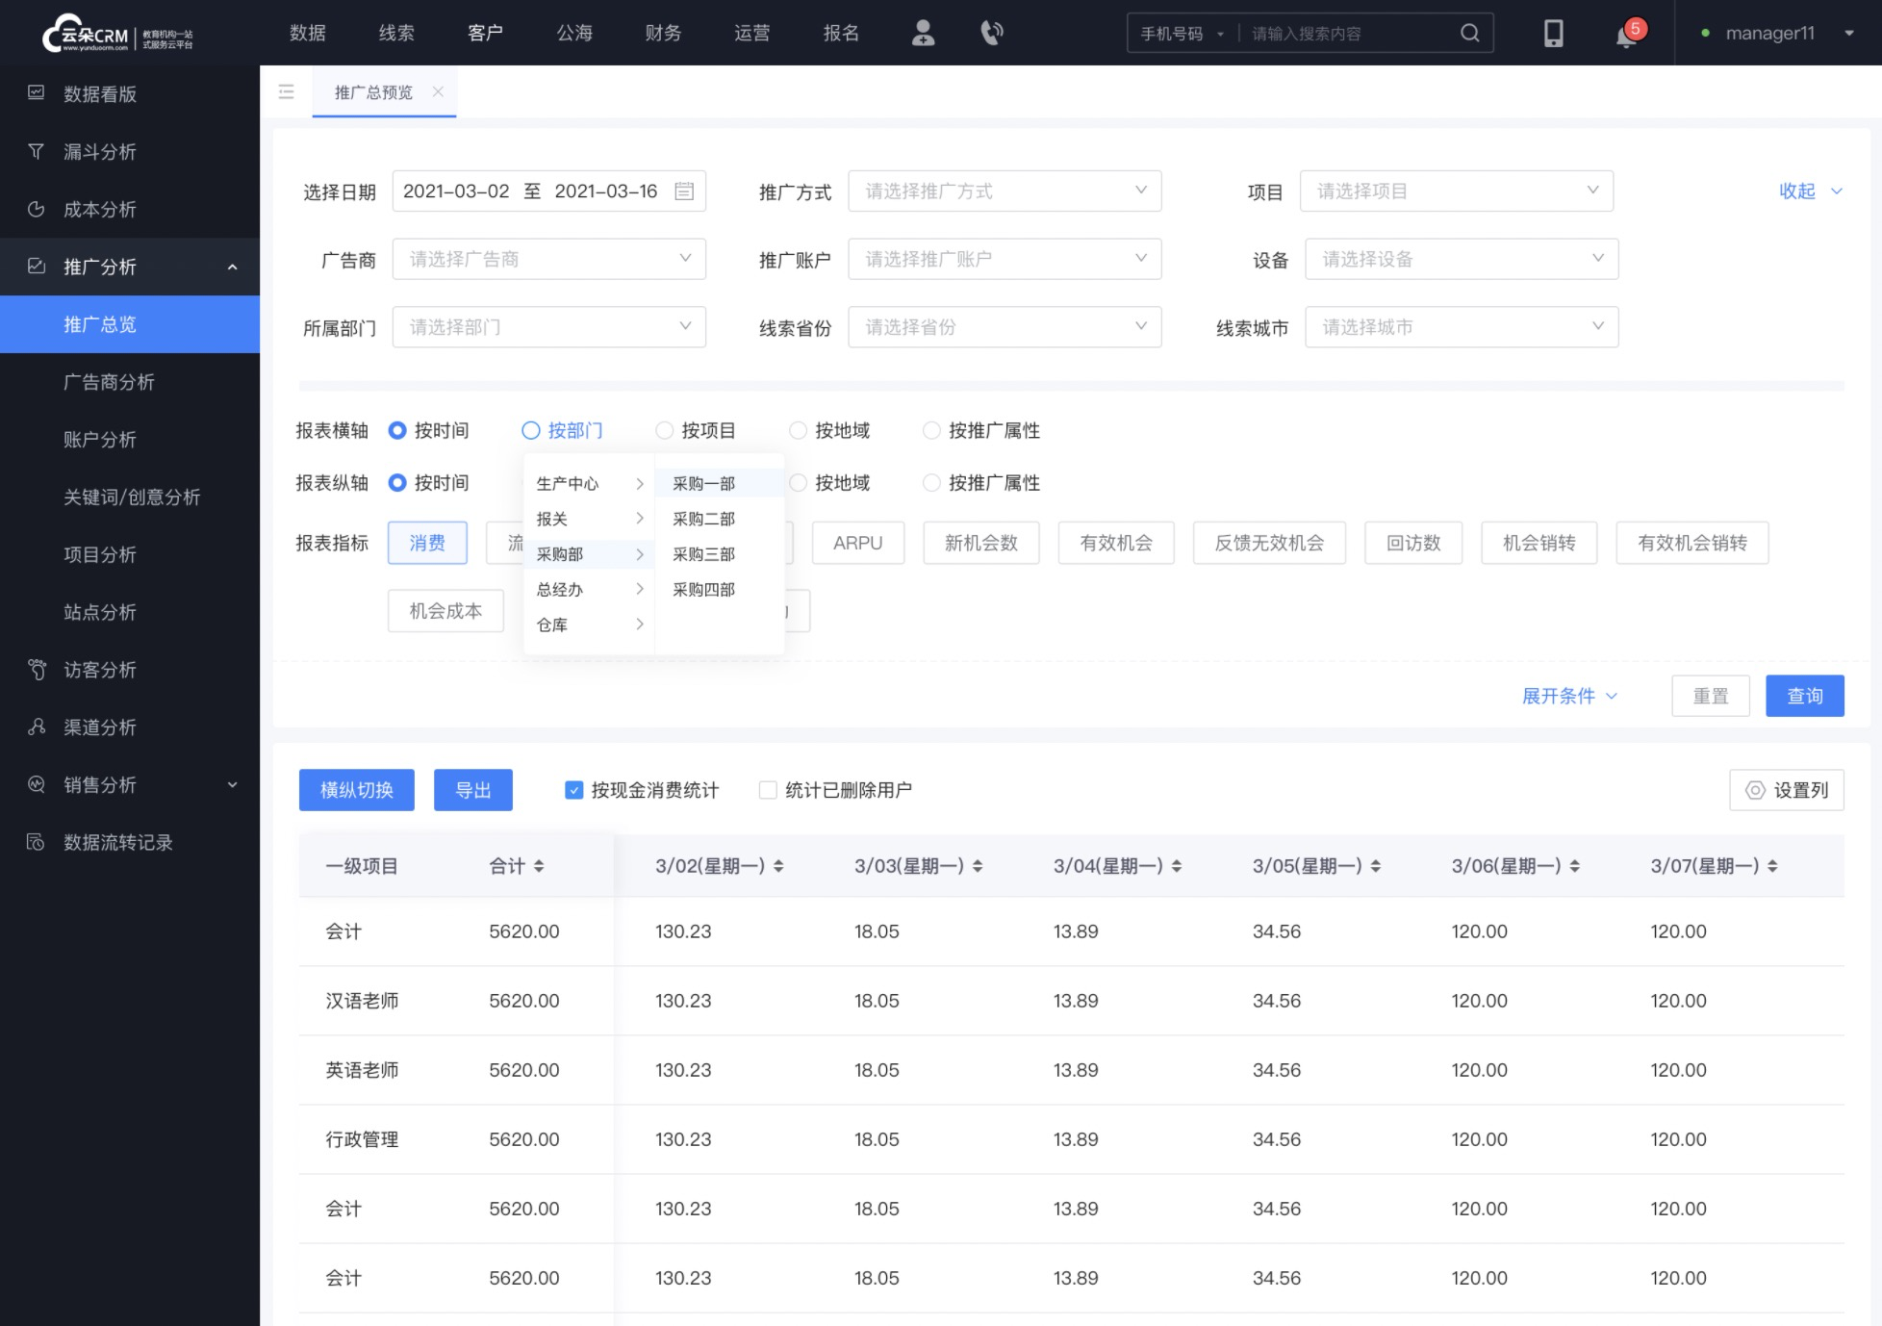Click the 成本分析 cost analysis icon
The height and width of the screenshot is (1326, 1882).
[38, 208]
